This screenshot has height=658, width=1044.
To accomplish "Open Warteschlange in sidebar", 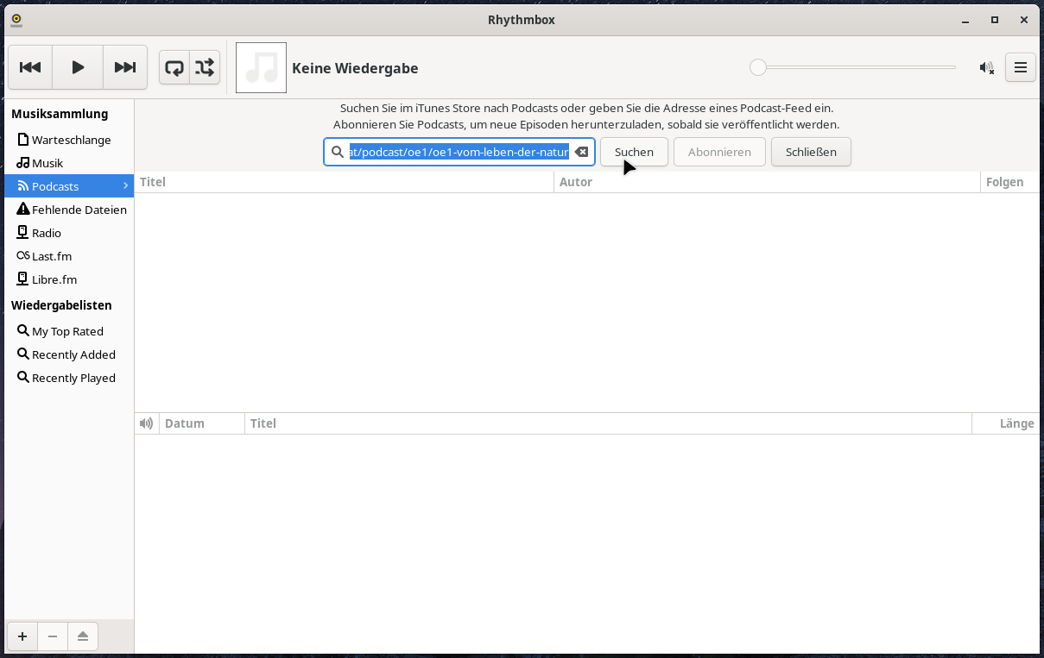I will (71, 140).
